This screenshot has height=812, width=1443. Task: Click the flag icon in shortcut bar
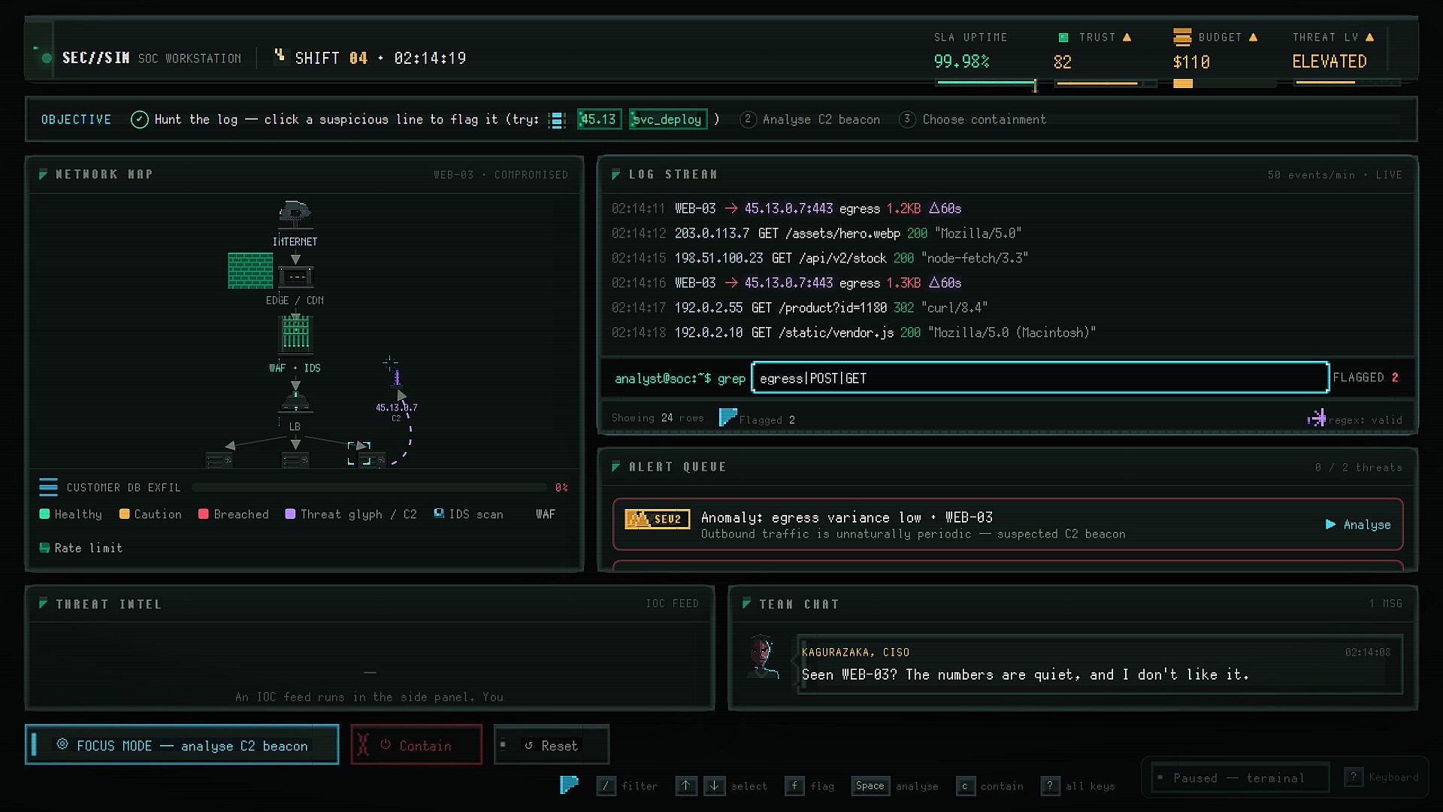pos(570,785)
